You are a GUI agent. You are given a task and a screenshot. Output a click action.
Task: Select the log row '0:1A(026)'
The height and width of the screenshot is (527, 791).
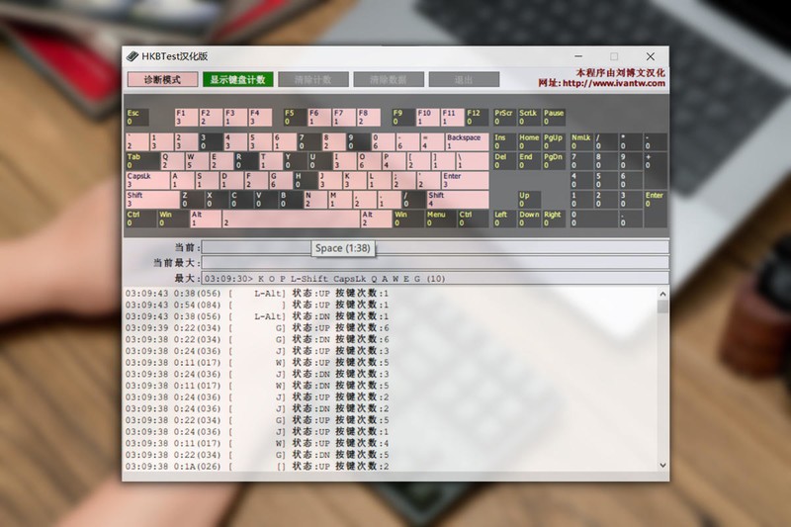(257, 467)
